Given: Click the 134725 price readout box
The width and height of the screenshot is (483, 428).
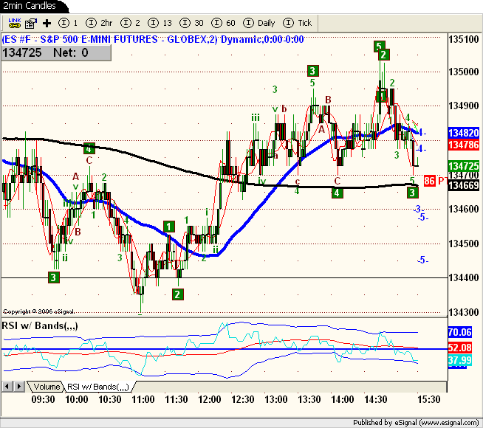Looking at the screenshot, I should point(27,52).
